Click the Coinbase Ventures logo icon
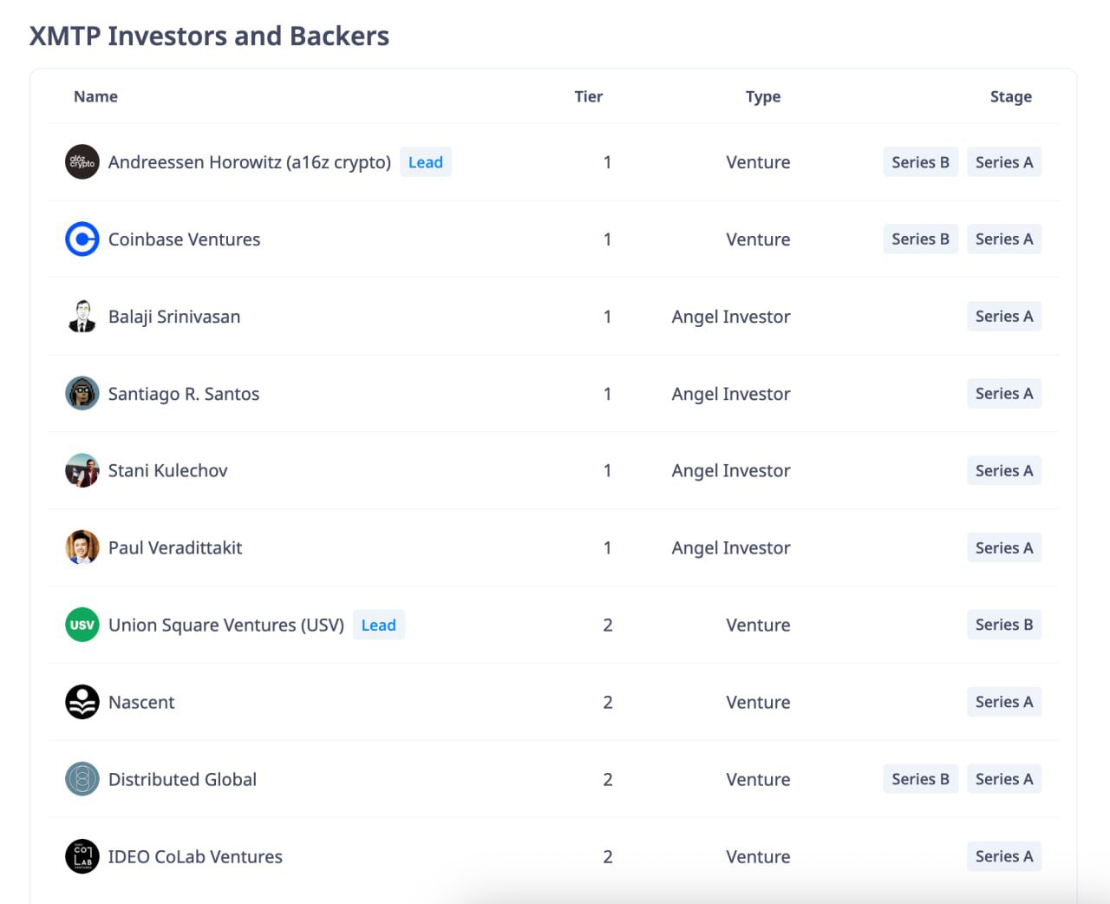 (x=82, y=239)
